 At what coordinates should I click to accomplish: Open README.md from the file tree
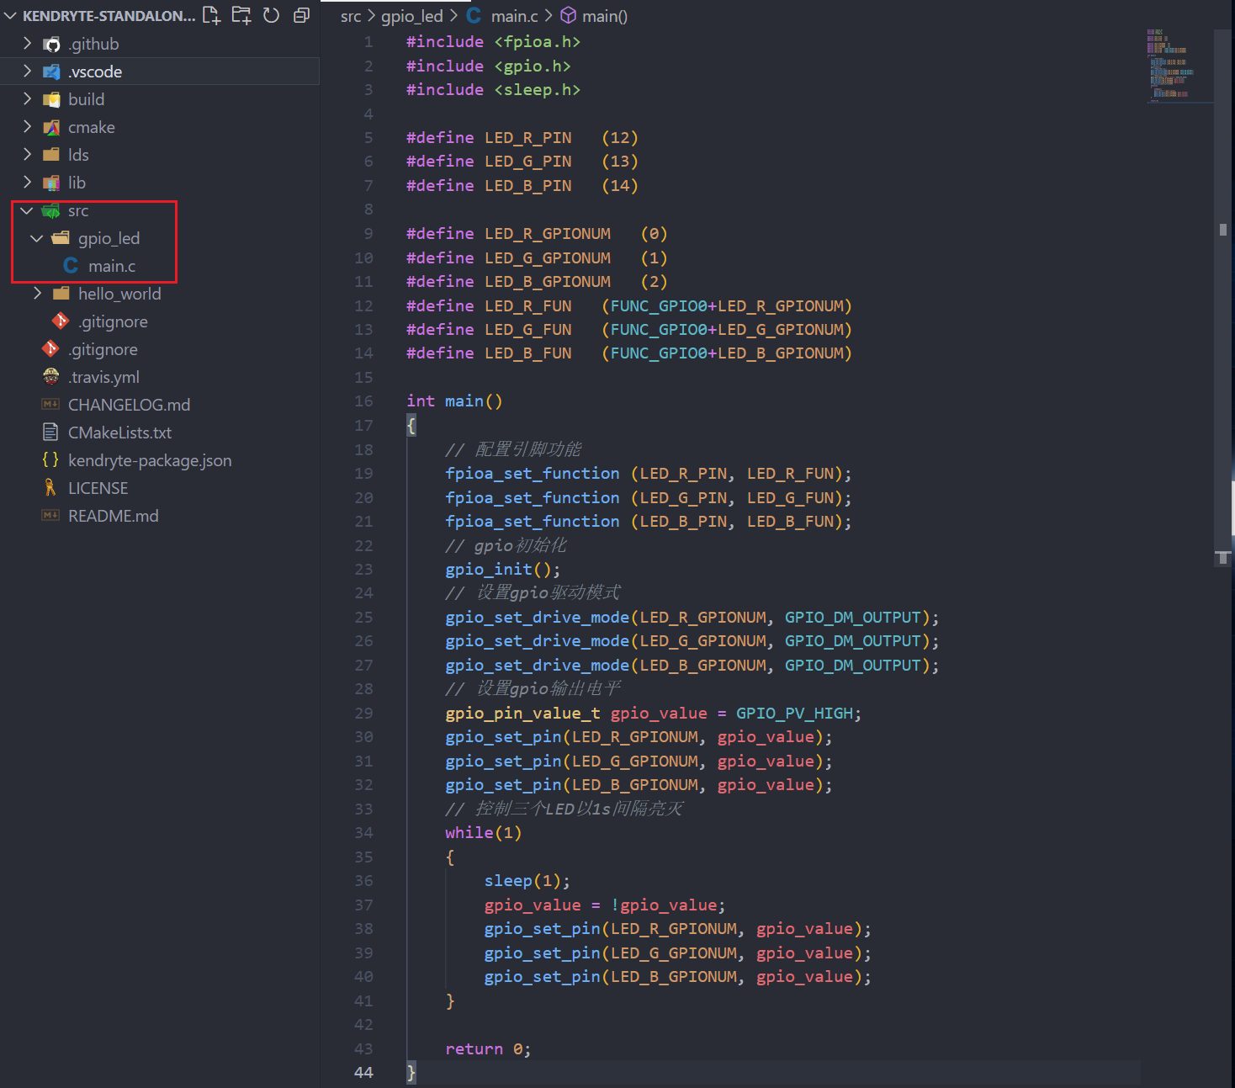coord(113,516)
